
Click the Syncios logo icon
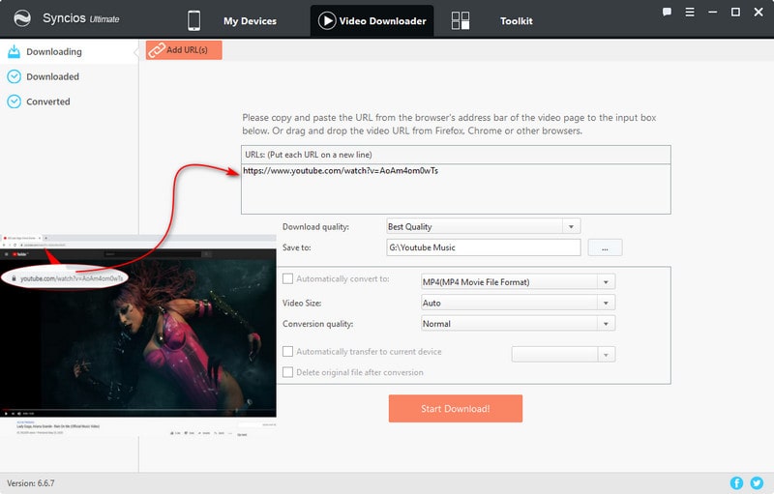click(x=22, y=18)
